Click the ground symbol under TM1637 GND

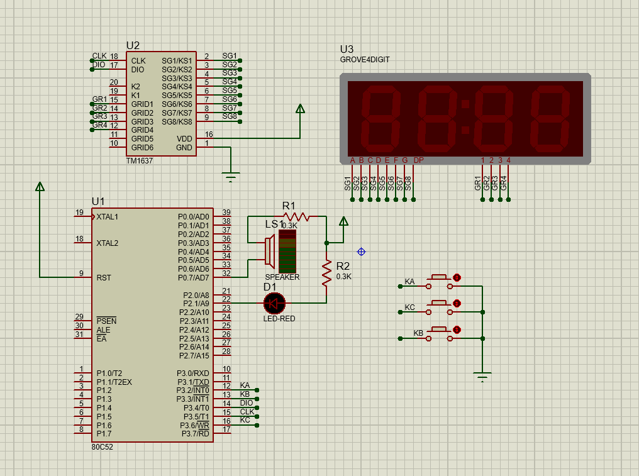coord(231,175)
